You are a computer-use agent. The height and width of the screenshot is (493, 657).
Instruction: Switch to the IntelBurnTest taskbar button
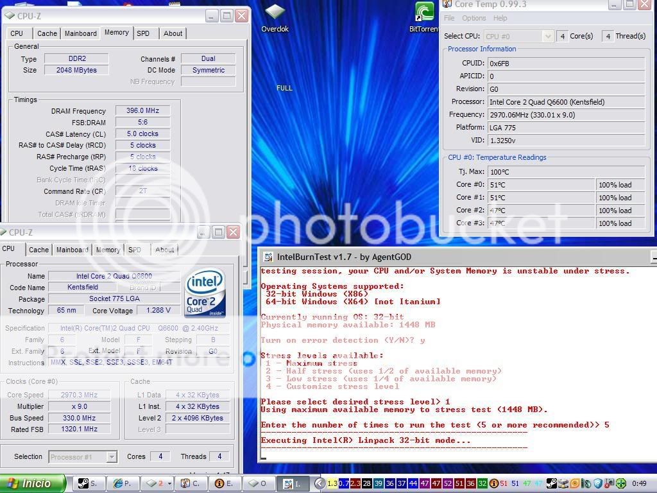(x=293, y=483)
